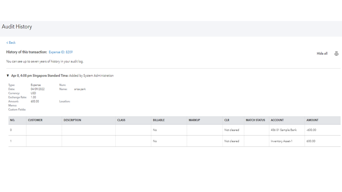Click the CLASS column header
The width and height of the screenshot is (342, 192).
121,120
